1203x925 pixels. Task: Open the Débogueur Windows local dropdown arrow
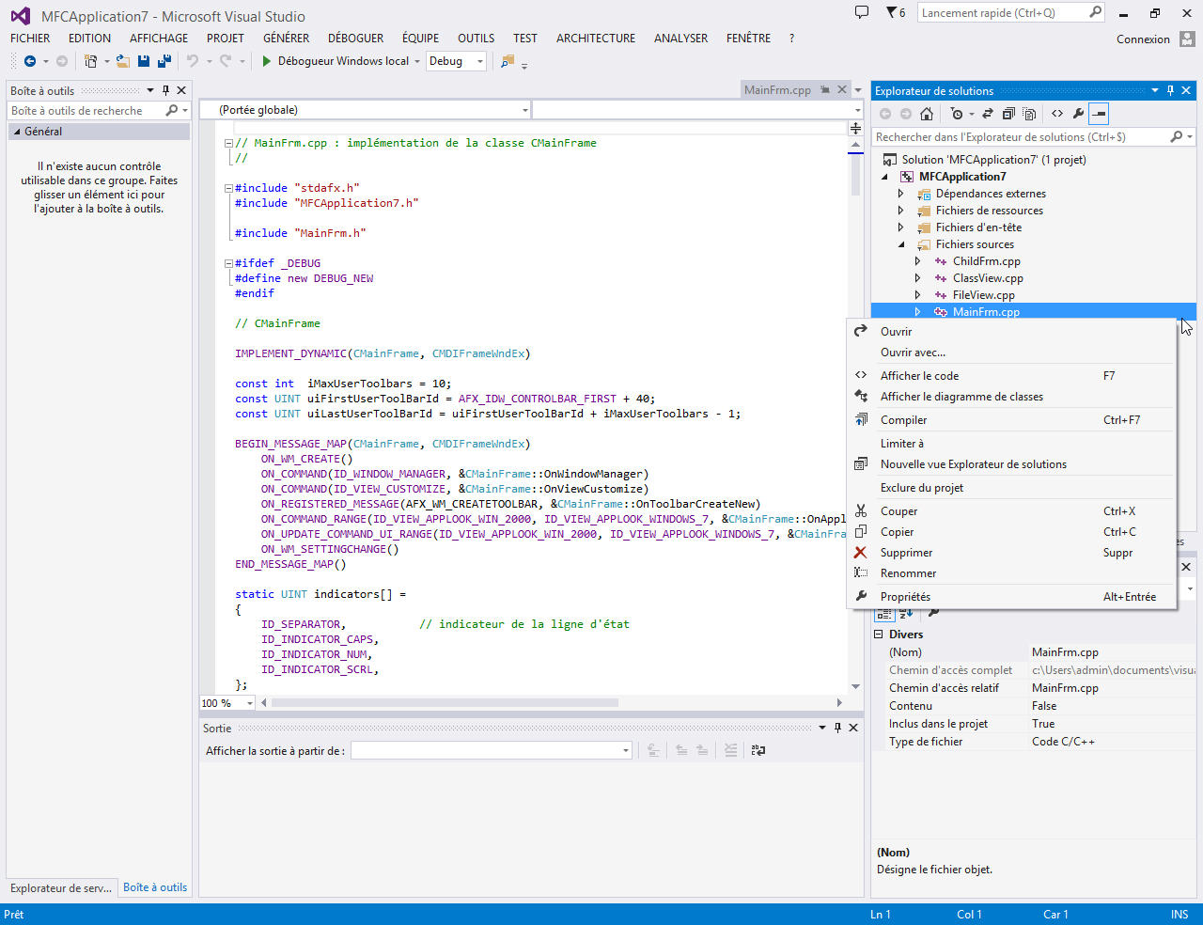[x=417, y=61]
